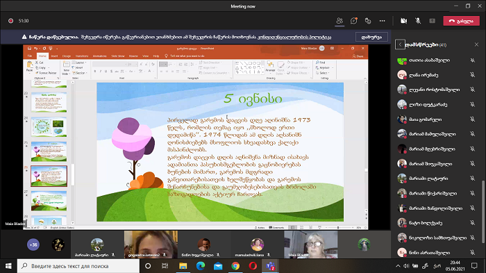486x273 pixels.
Task: Open More actions ellipsis menu in meeting toolbar
Action: pos(382,21)
